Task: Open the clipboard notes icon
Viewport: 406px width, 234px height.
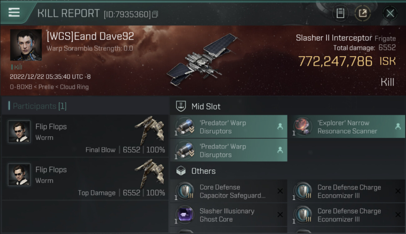Action: [x=340, y=13]
